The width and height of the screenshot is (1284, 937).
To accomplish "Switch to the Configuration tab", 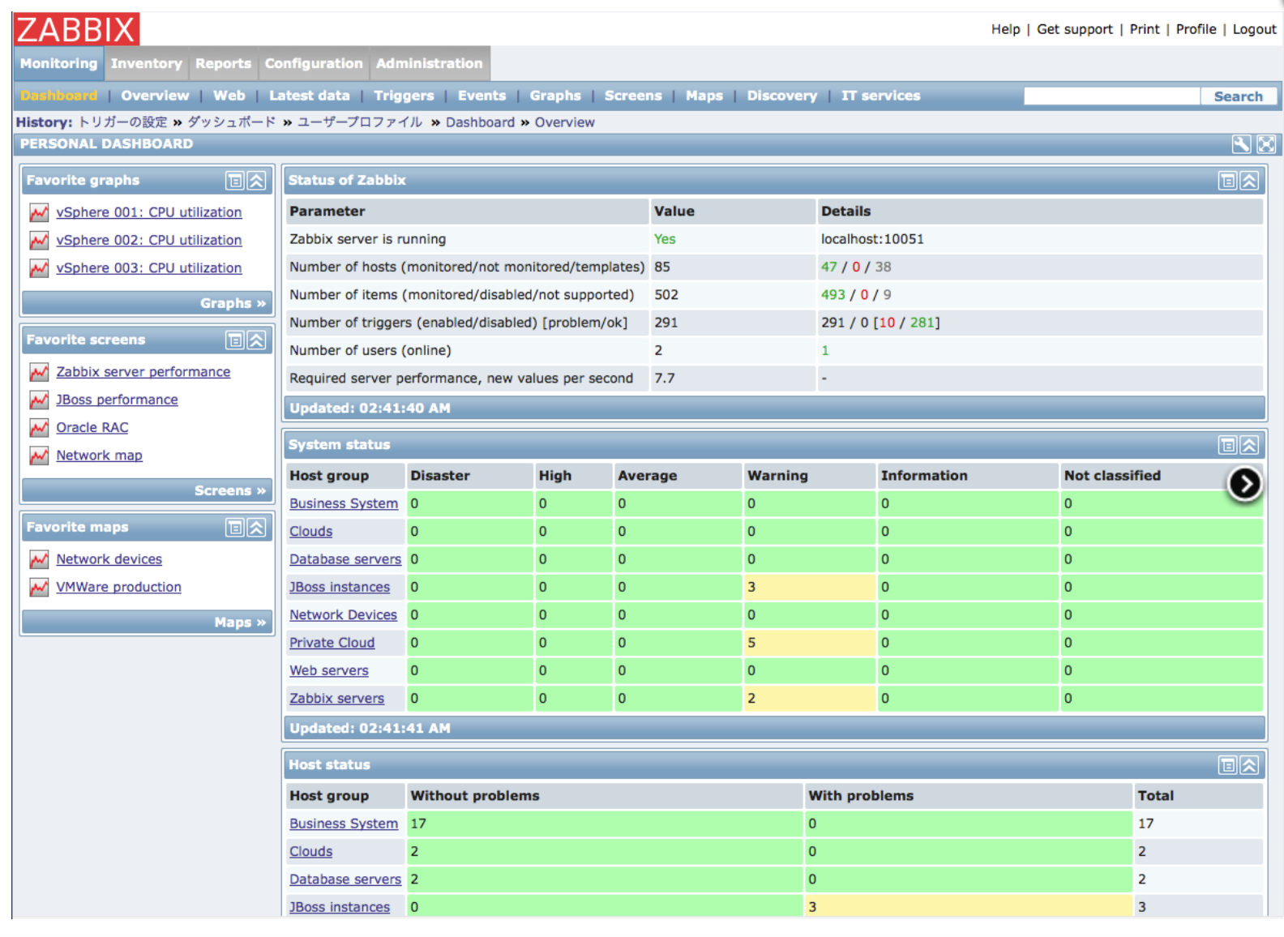I will point(314,63).
